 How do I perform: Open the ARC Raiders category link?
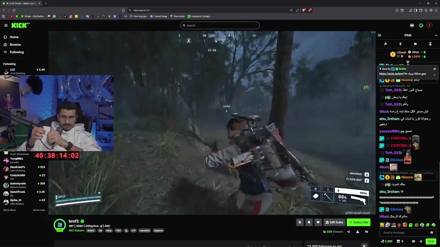[x=76, y=231]
